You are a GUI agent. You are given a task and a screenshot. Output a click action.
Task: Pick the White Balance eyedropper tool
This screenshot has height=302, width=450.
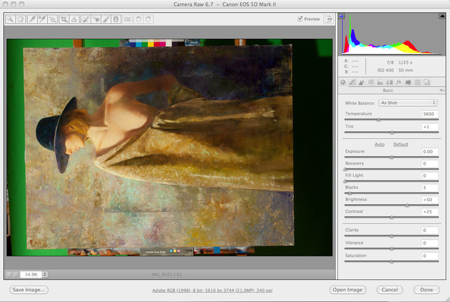point(32,19)
